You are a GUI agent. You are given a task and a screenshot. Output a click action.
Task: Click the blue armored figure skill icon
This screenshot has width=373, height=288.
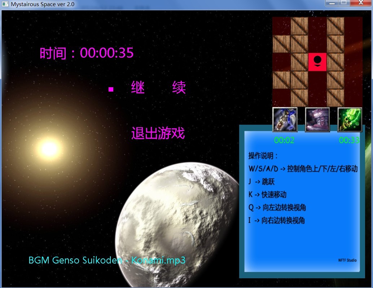point(285,120)
